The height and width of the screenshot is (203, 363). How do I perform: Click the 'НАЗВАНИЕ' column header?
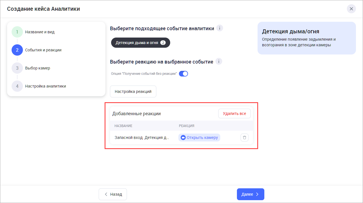coord(123,126)
